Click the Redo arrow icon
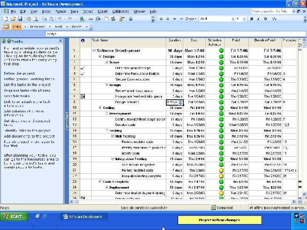The image size is (307, 230). tap(70, 19)
